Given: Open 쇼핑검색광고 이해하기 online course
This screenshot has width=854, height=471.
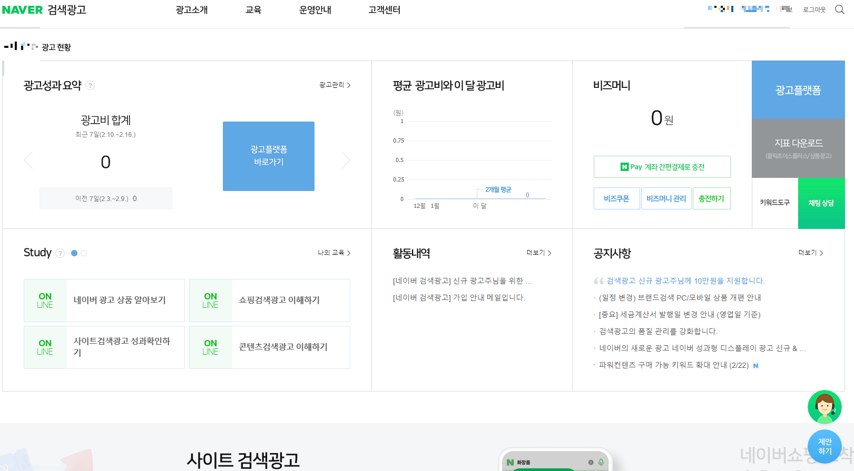Looking at the screenshot, I should [270, 300].
